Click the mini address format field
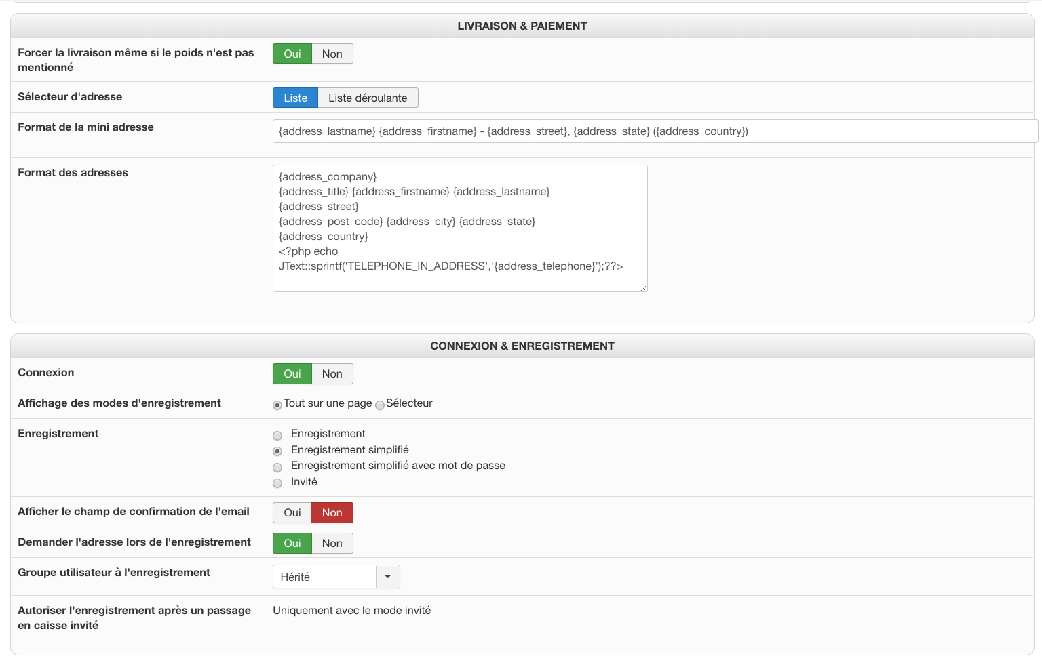Viewport: 1042px width, 669px height. (655, 131)
